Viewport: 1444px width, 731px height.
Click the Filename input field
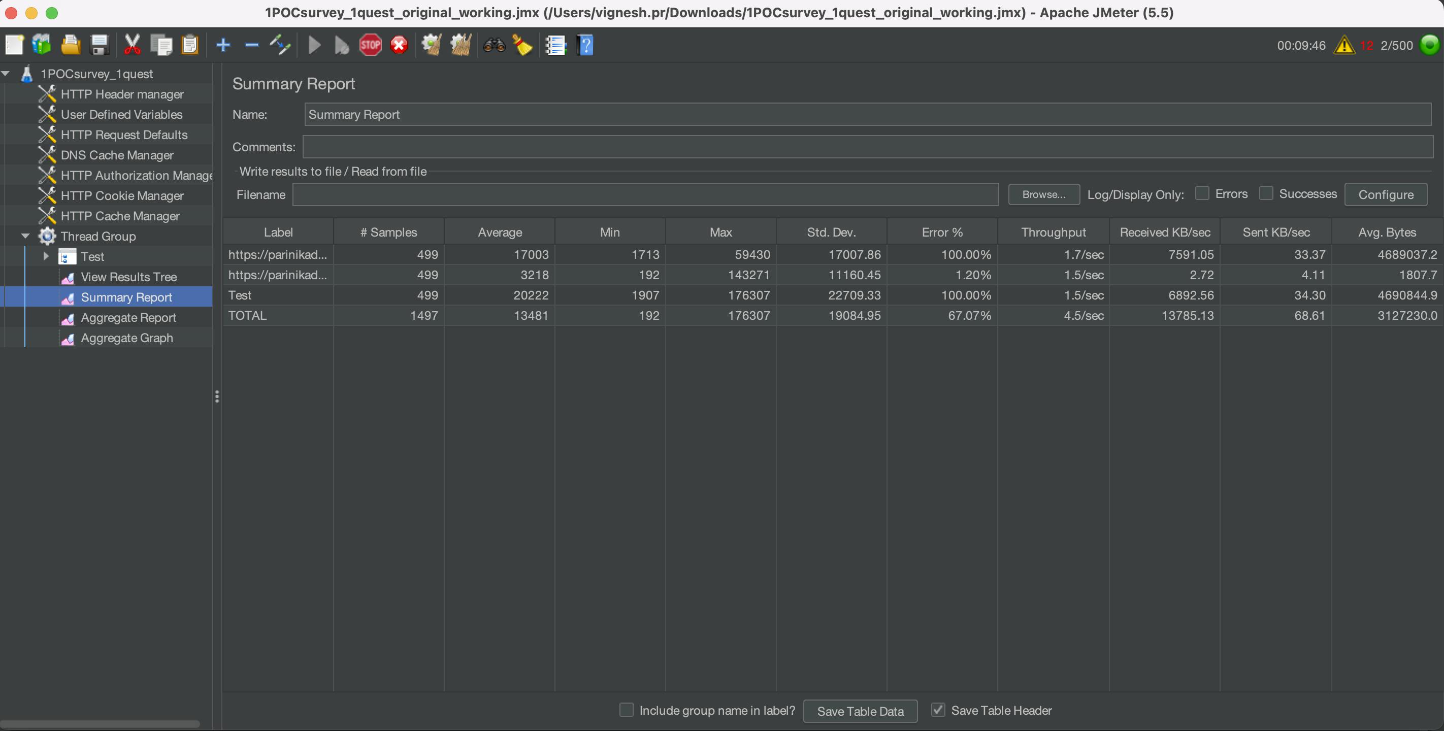[x=645, y=194]
